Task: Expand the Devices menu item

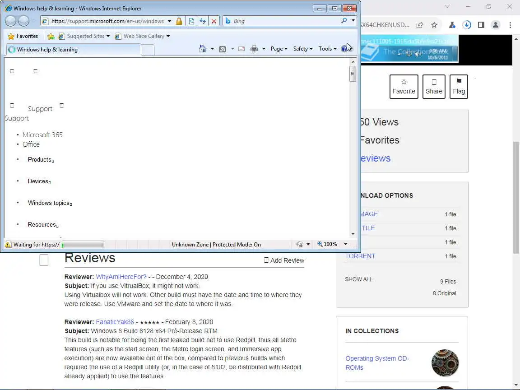Action: point(39,181)
